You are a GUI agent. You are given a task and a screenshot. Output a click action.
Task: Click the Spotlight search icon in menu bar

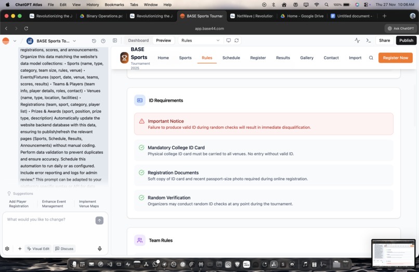tap(326, 5)
